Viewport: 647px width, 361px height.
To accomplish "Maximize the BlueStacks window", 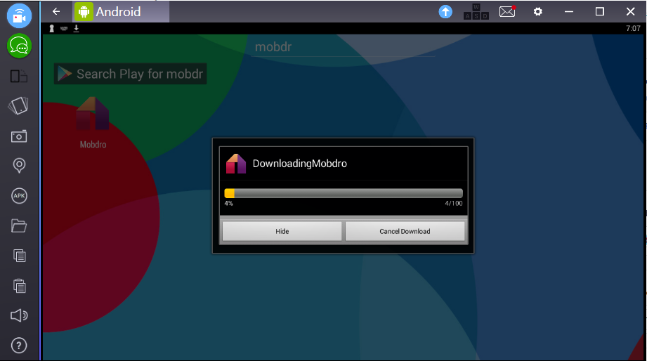I will [599, 11].
